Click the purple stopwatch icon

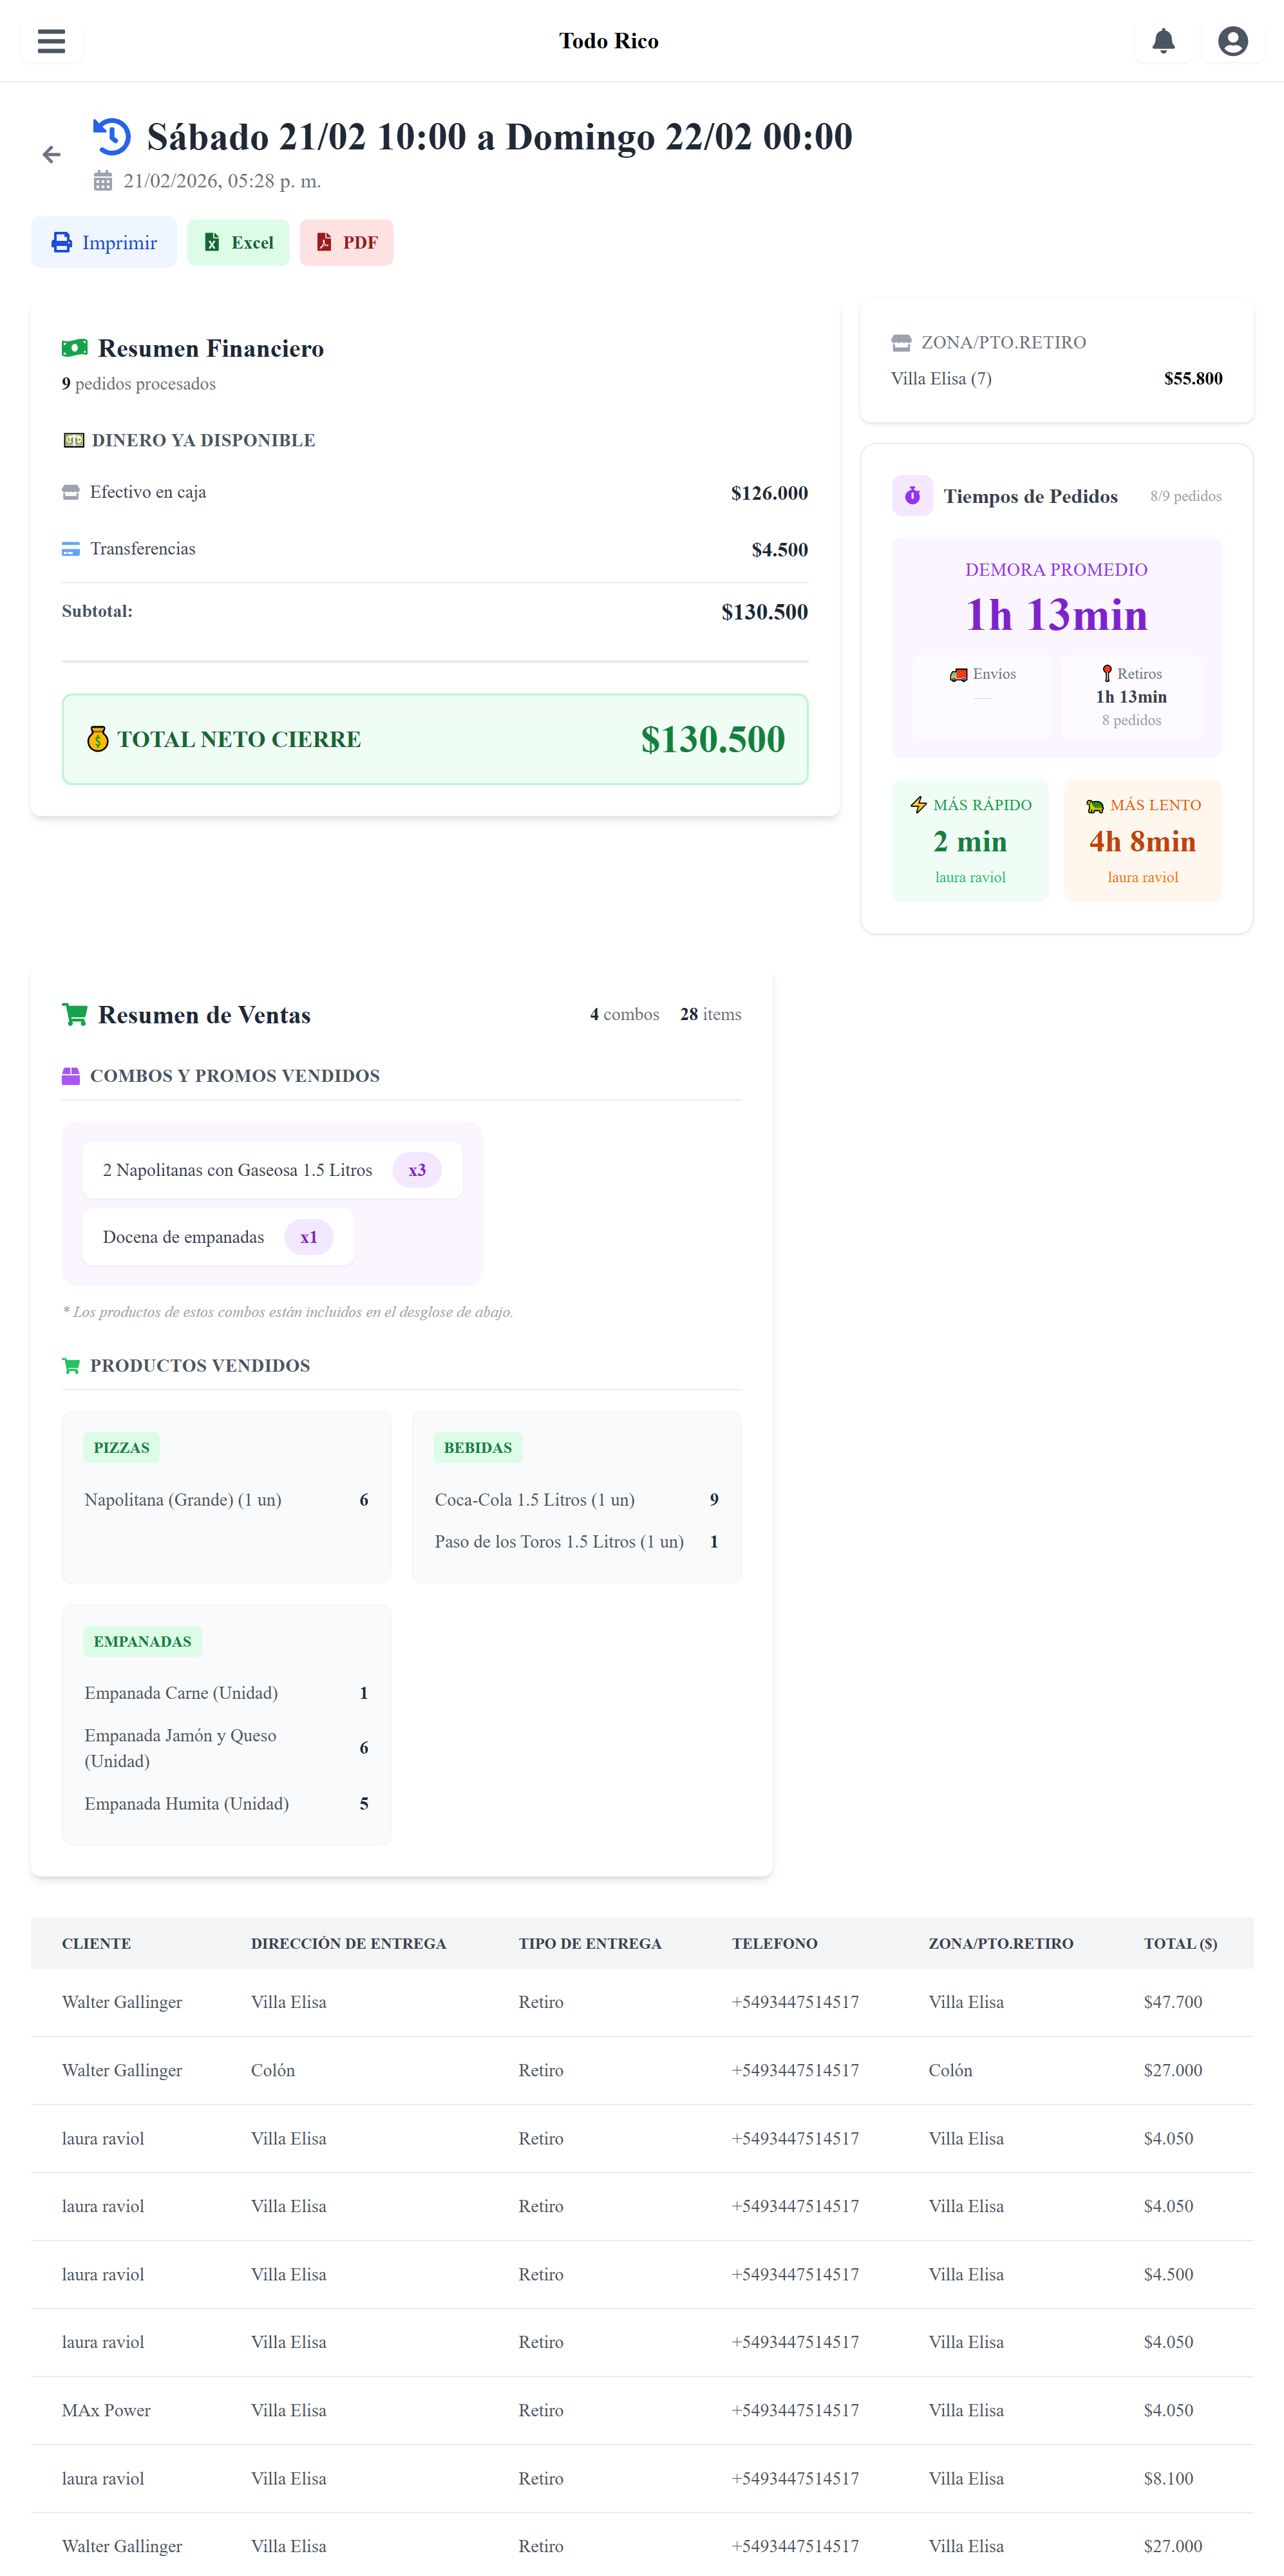[x=912, y=496]
